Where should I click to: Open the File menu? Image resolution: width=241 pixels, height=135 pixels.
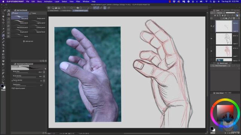tap(27, 1)
